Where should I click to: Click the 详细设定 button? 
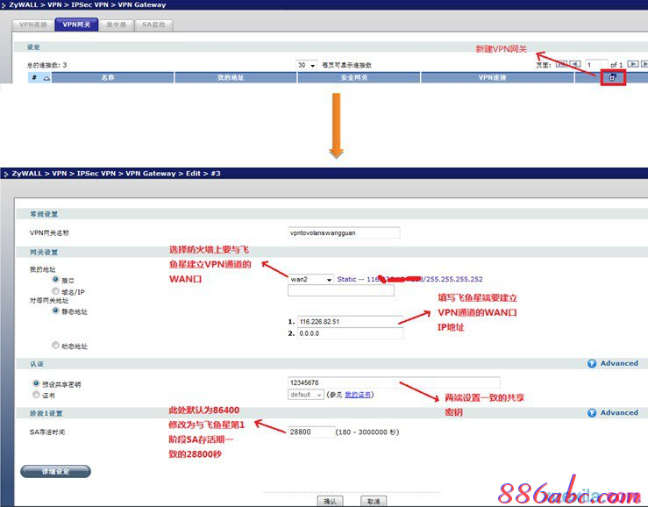(55, 471)
